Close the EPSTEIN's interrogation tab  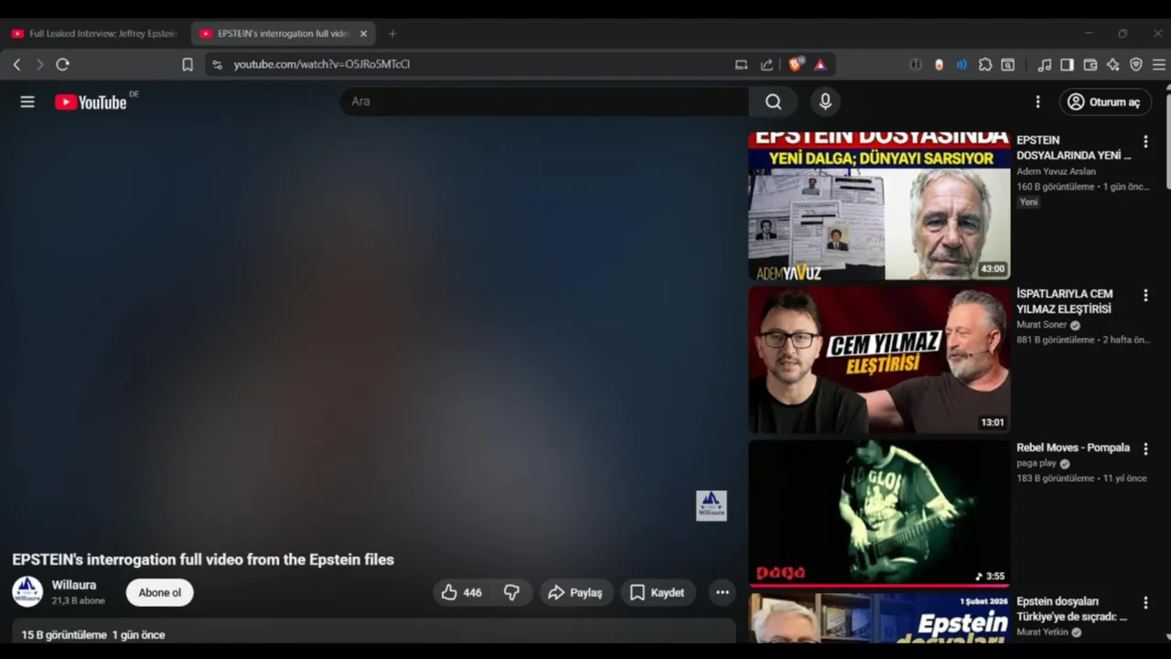click(x=363, y=33)
